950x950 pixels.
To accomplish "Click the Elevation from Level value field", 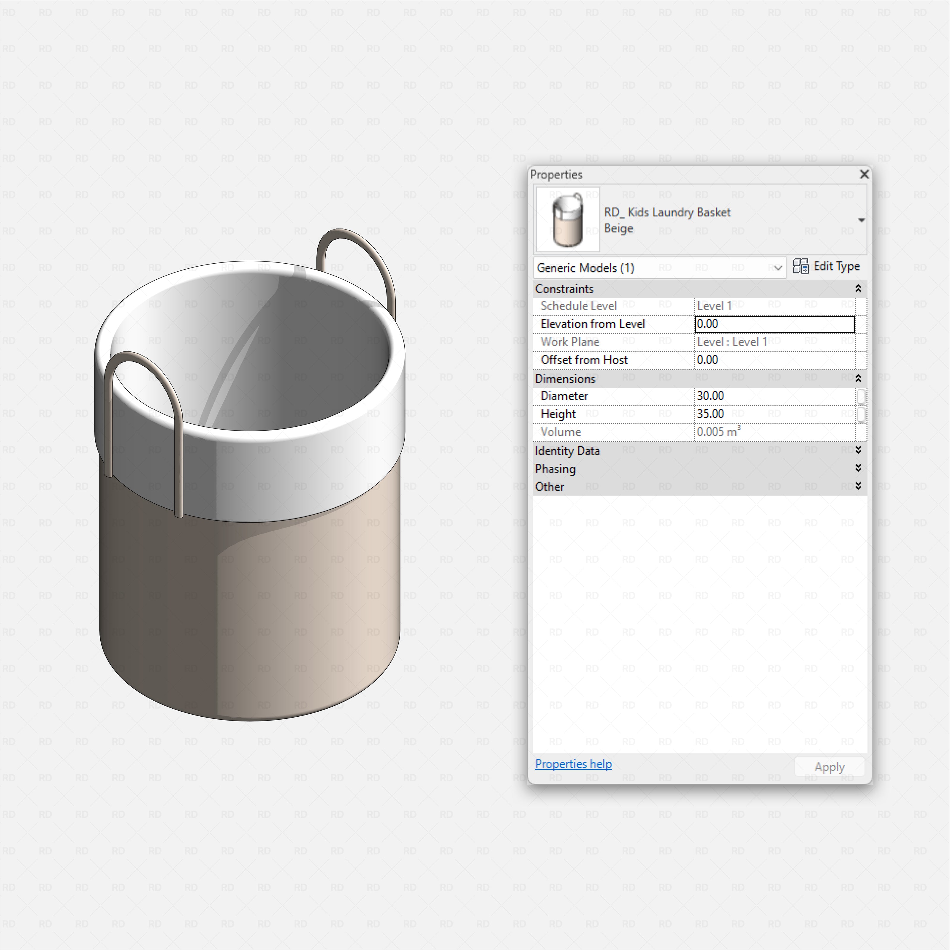I will coord(774,324).
